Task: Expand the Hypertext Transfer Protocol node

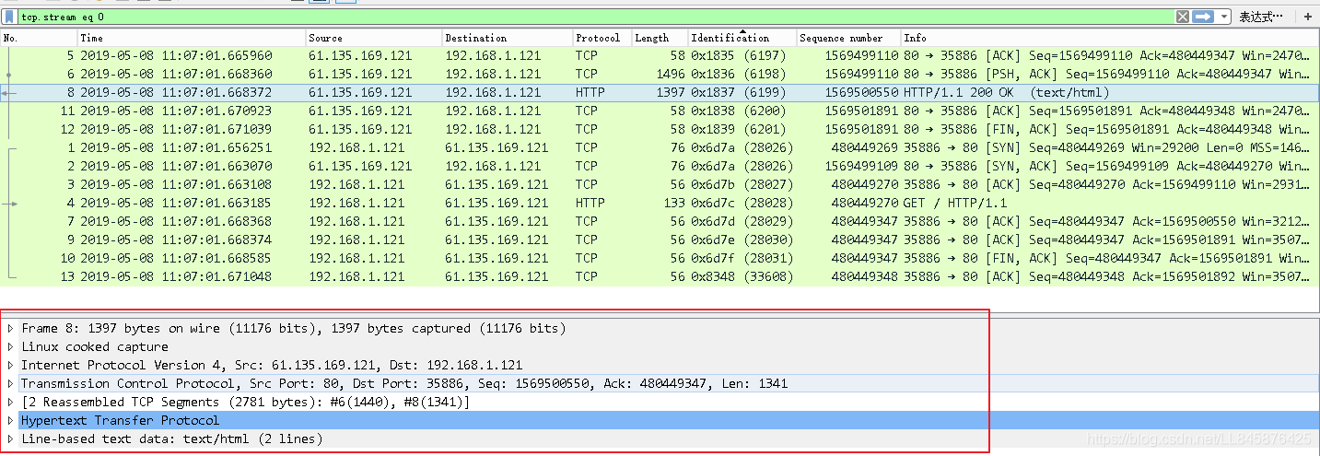Action: 11,421
